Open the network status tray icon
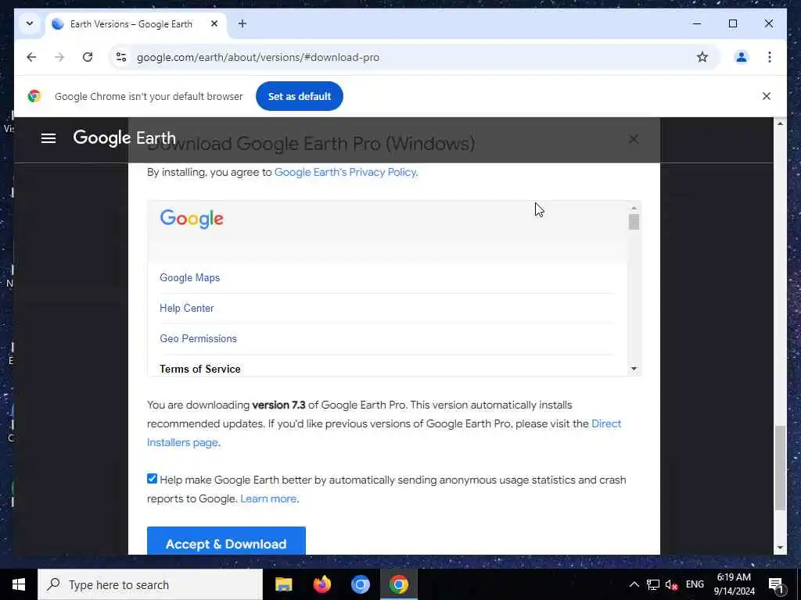The image size is (801, 600). [653, 584]
